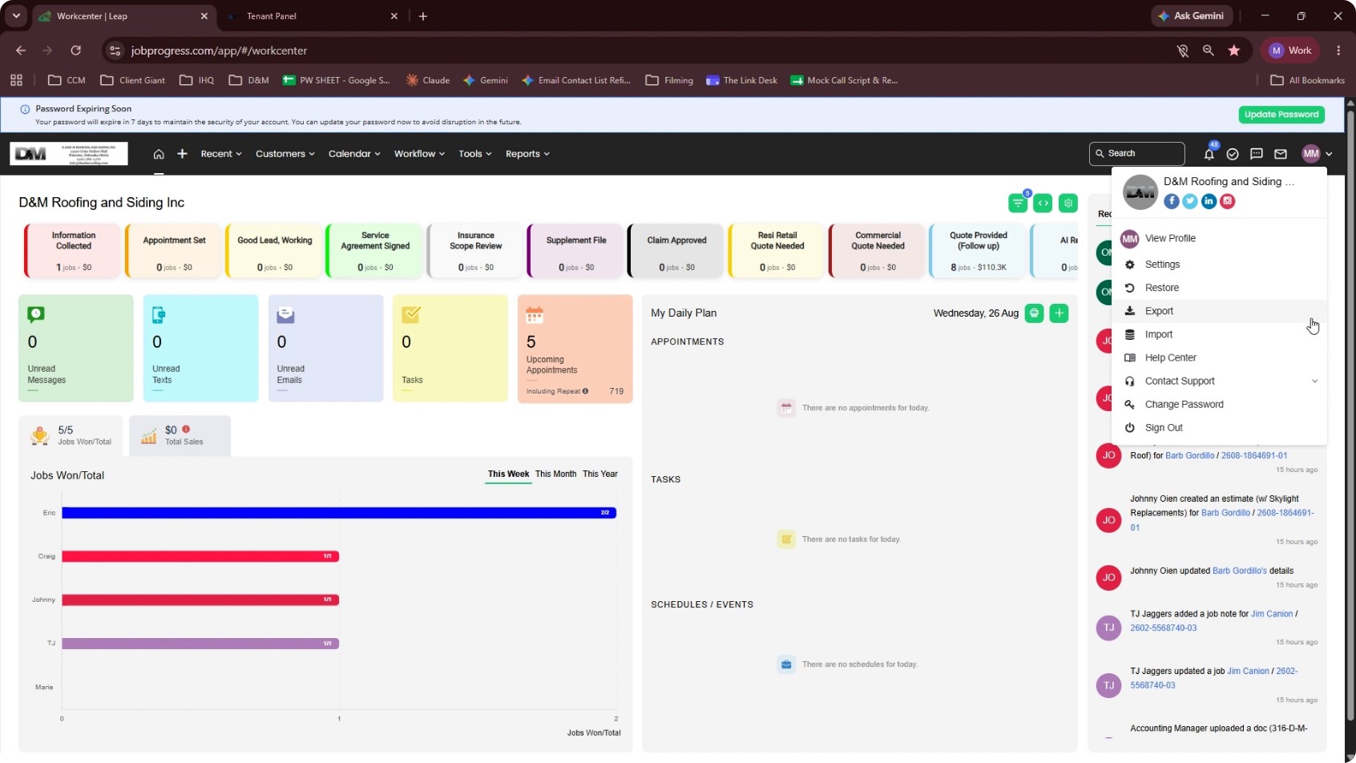
Task: Open the green workcenter gear button
Action: [x=1068, y=204]
